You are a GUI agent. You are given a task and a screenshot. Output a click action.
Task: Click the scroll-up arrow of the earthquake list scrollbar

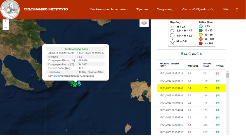228,71
